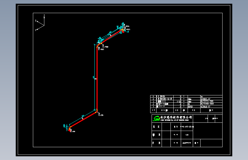248x160 pixels.
Task: Click the third label cell in title block's left column
Action: tap(156, 143)
